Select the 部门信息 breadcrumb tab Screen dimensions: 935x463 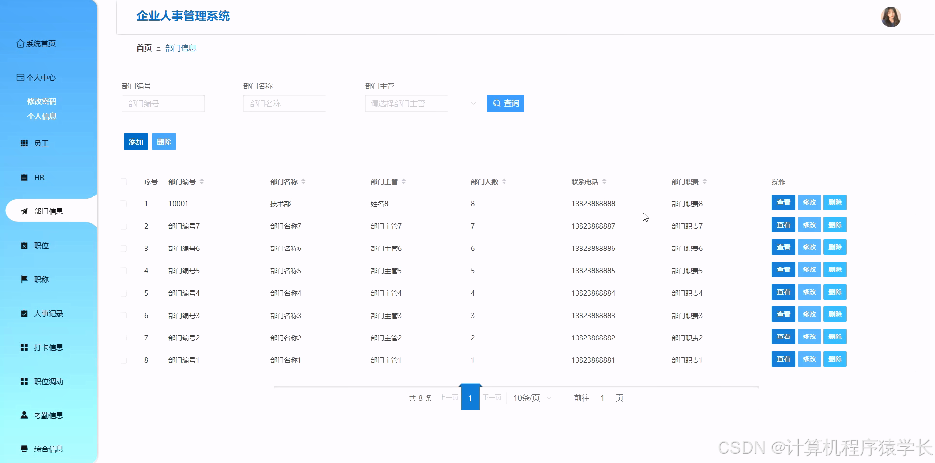(x=181, y=48)
